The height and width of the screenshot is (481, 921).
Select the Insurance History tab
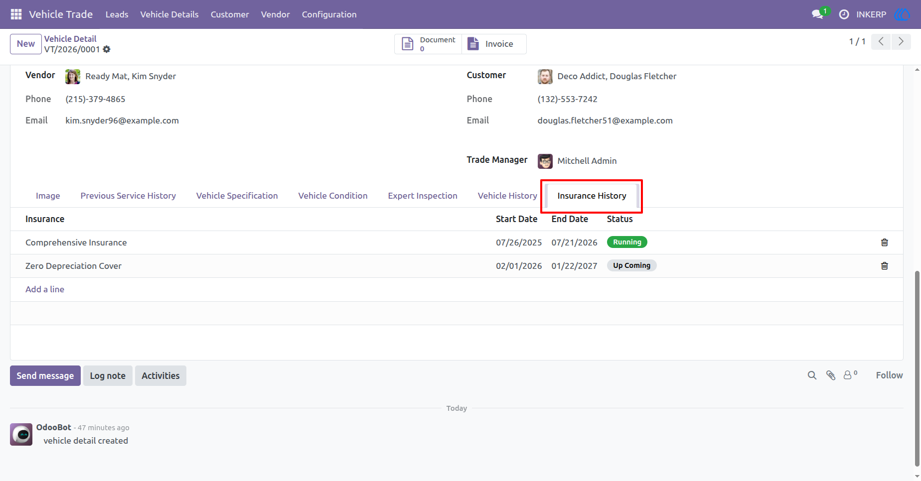[592, 196]
